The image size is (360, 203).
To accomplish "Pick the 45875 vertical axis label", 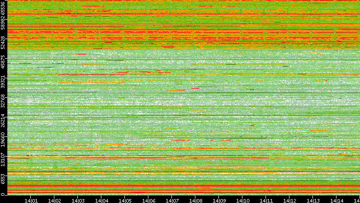I will click(x=2, y=62).
